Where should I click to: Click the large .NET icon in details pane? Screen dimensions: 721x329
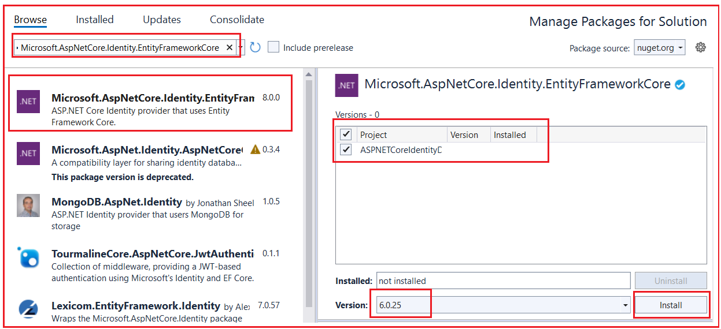coord(347,85)
